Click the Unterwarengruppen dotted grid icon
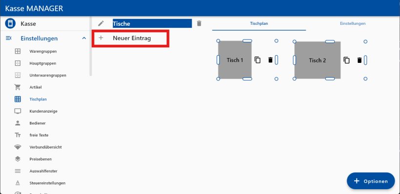Screen dimensions: 400x194 18,75
